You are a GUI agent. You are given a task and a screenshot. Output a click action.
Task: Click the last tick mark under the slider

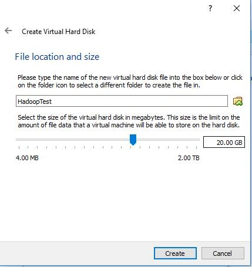[x=197, y=147]
